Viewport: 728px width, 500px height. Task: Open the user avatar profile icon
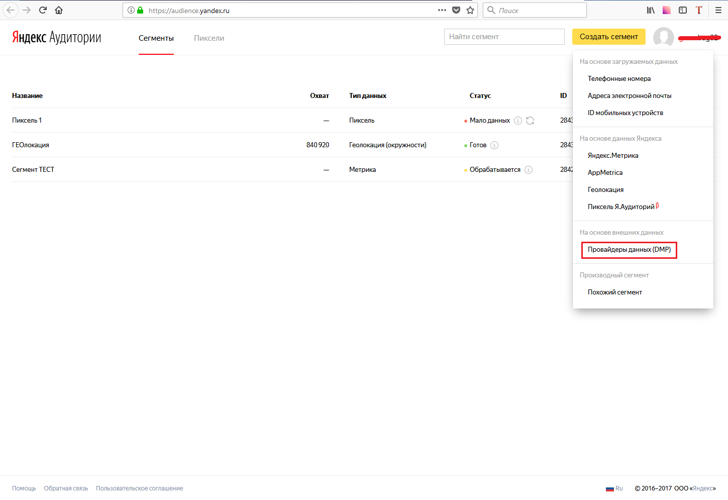pyautogui.click(x=664, y=37)
